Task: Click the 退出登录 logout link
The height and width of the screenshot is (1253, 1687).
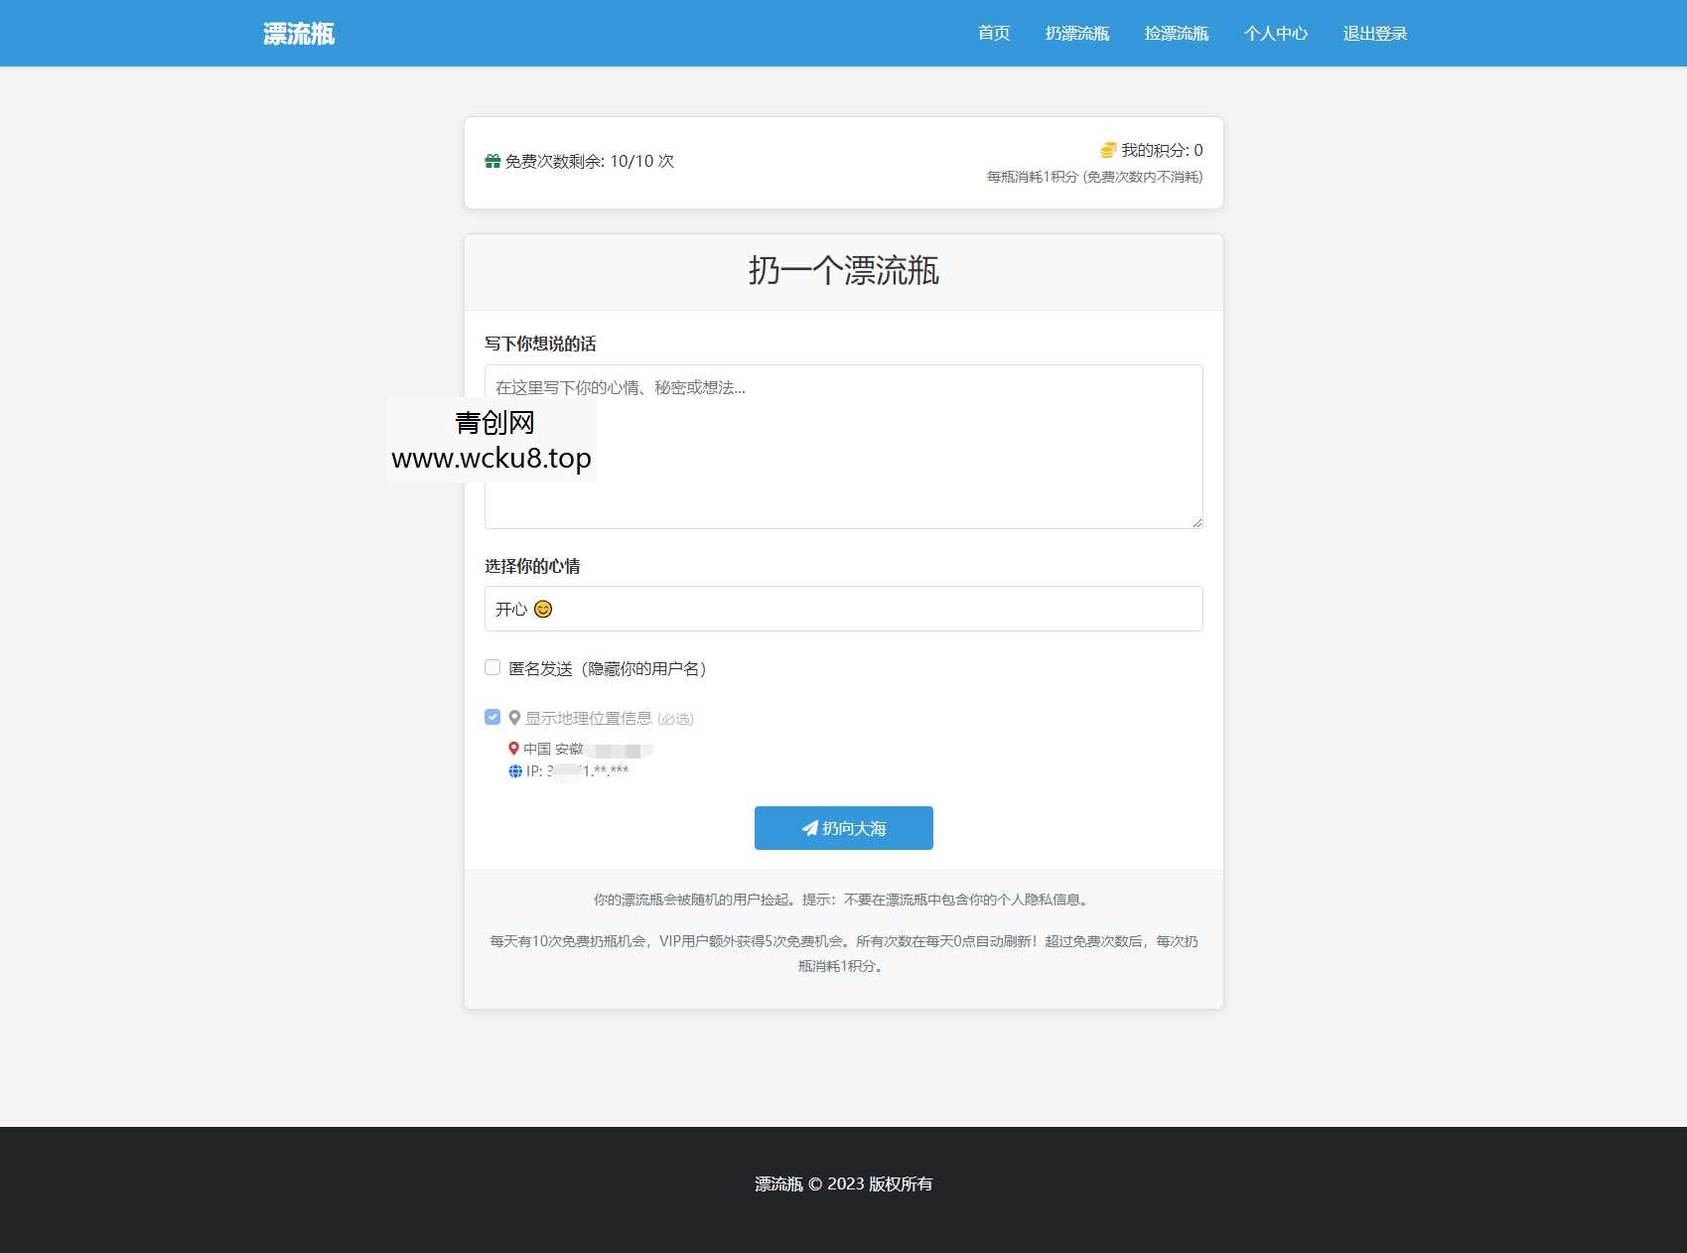Action: point(1375,33)
